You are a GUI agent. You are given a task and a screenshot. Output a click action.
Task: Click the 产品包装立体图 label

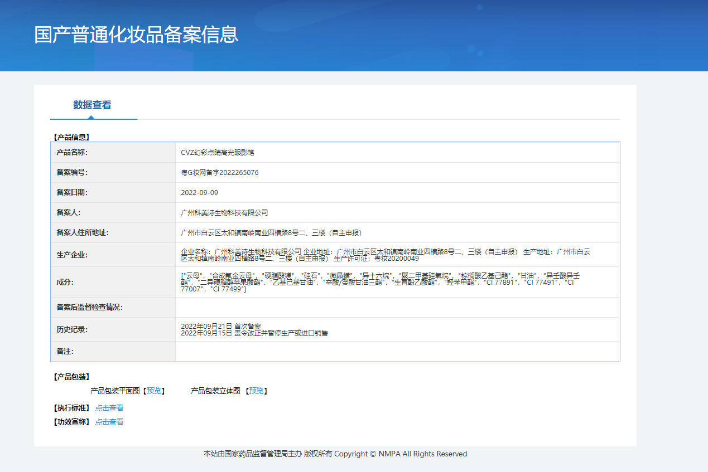point(216,391)
